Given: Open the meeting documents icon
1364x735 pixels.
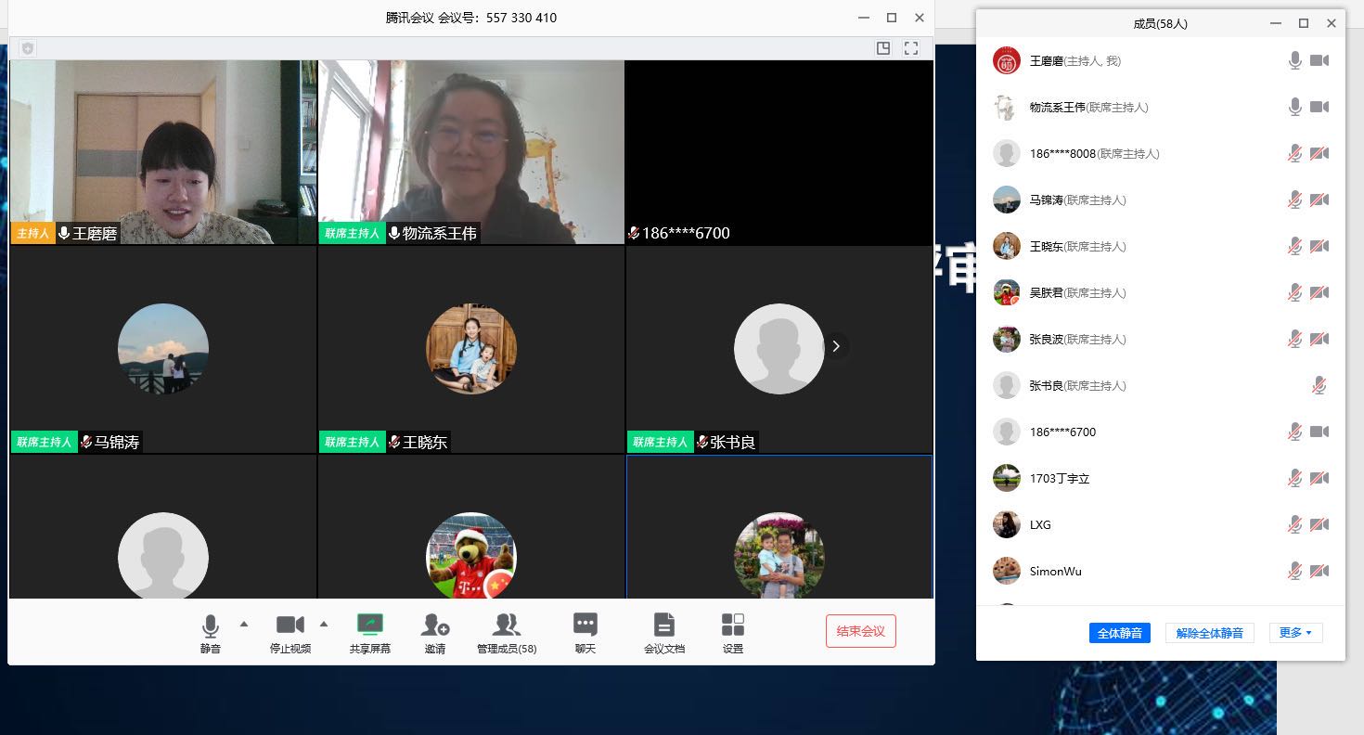Looking at the screenshot, I should pyautogui.click(x=664, y=625).
